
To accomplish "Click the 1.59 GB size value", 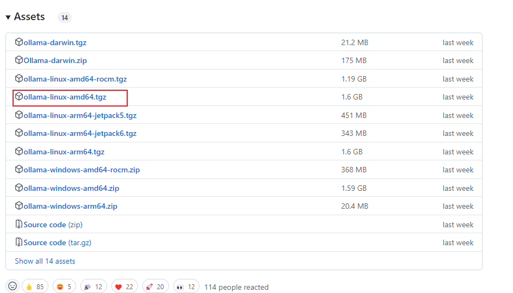I will click(x=354, y=188).
